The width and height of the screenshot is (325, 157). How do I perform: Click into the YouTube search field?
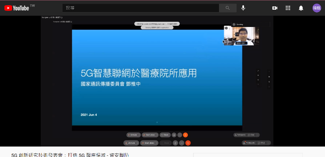[x=141, y=8]
